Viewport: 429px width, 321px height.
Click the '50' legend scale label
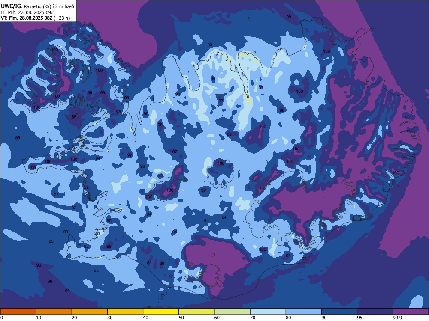click(x=181, y=318)
